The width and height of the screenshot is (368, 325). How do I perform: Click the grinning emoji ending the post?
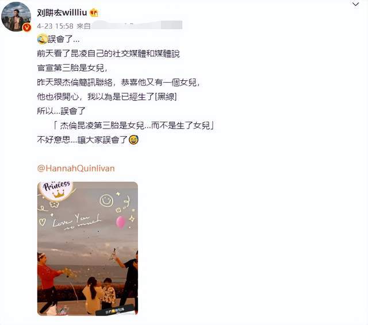tap(133, 140)
